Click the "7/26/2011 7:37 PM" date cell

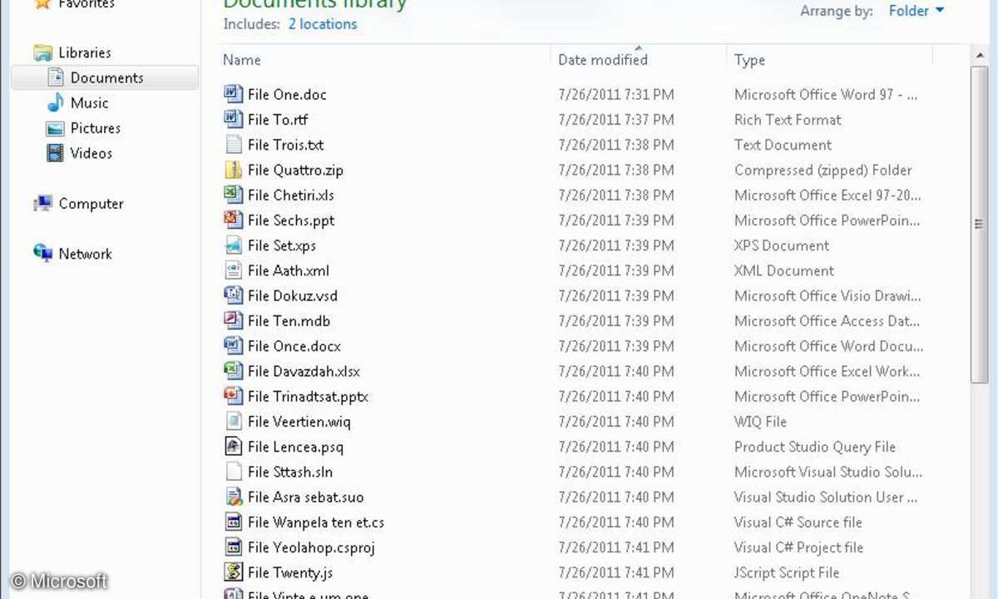point(616,120)
